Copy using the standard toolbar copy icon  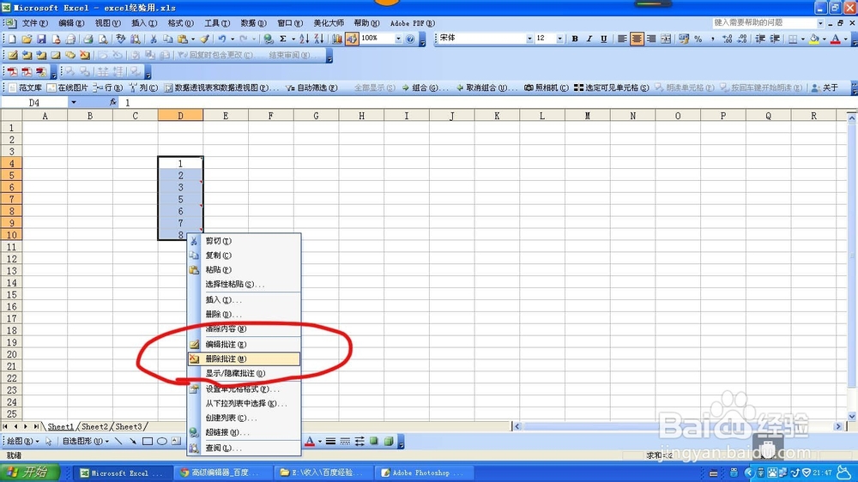tap(167, 39)
